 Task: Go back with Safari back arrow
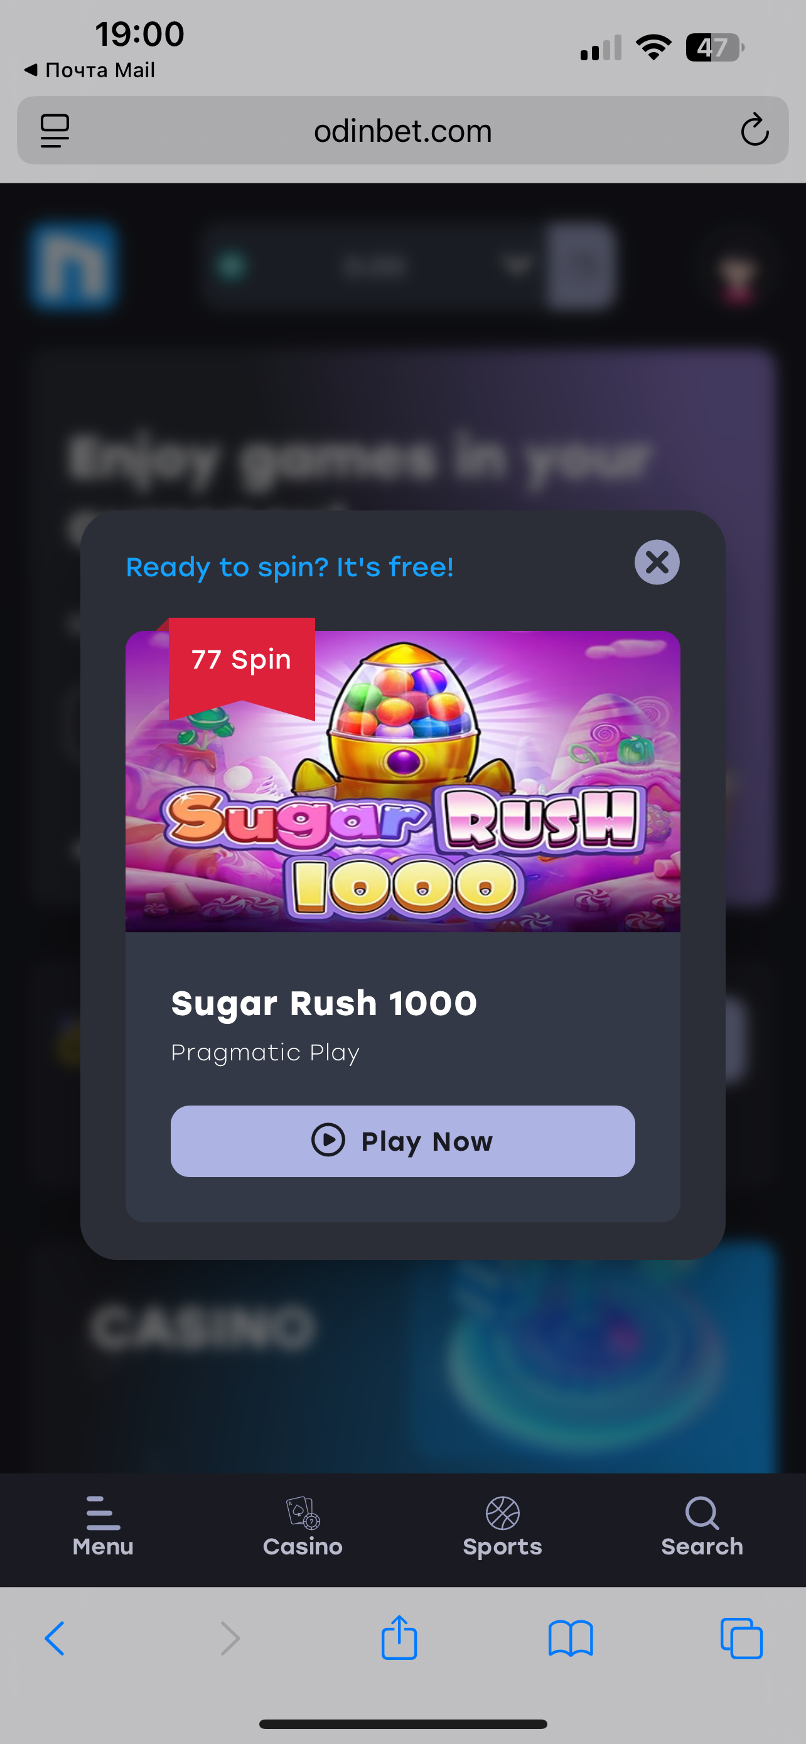point(55,1639)
